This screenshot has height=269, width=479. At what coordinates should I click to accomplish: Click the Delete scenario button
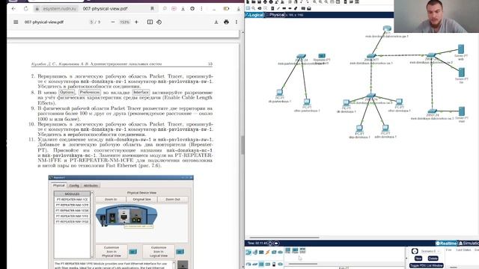click(433, 259)
